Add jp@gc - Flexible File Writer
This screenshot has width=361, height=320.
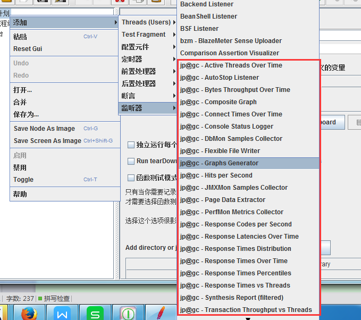pos(249,151)
